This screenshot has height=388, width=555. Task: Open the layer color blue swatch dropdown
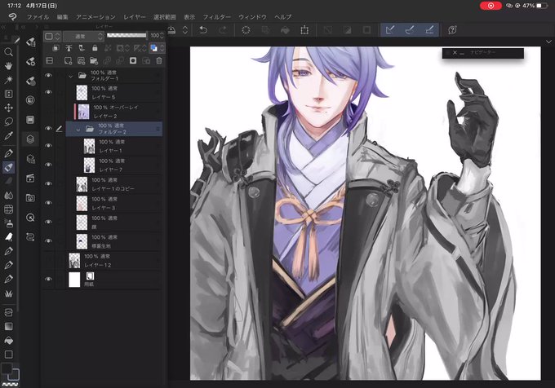pyautogui.click(x=158, y=48)
